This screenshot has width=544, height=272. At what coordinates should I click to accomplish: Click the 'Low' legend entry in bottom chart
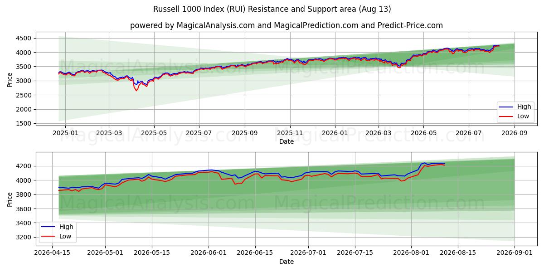[x=57, y=236]
